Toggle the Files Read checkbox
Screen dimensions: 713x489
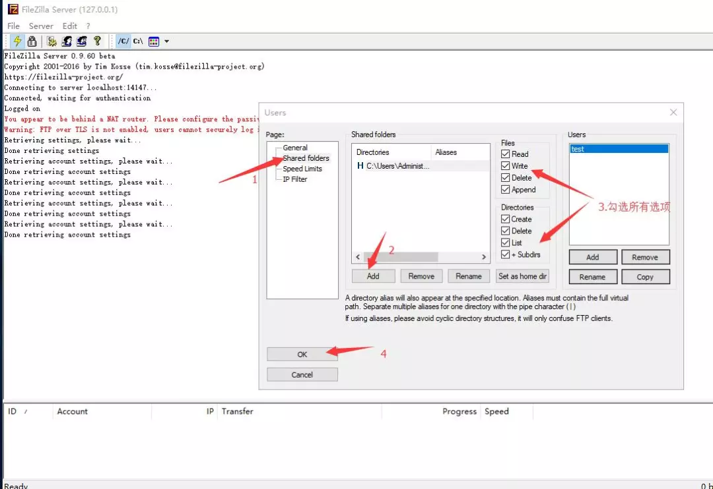505,154
